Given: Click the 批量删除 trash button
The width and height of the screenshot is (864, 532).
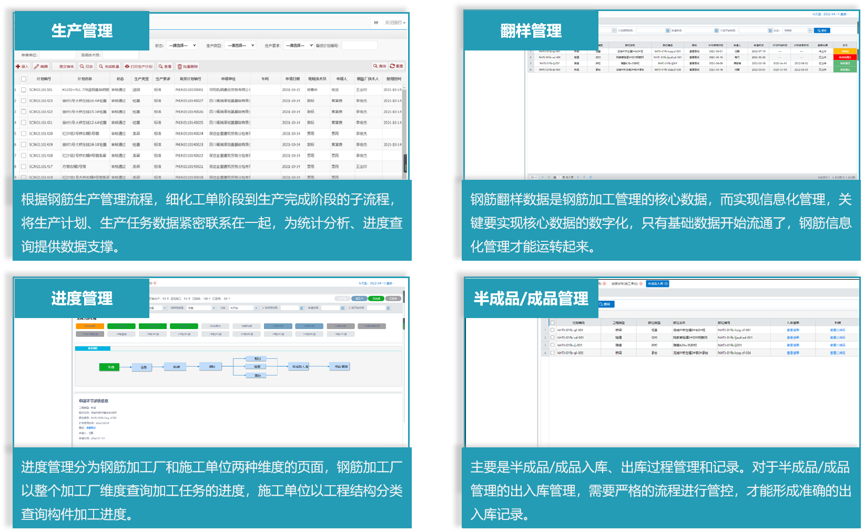Looking at the screenshot, I should coord(188,67).
